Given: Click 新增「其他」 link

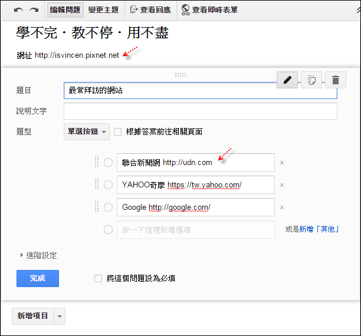Looking at the screenshot, I should (319, 229).
